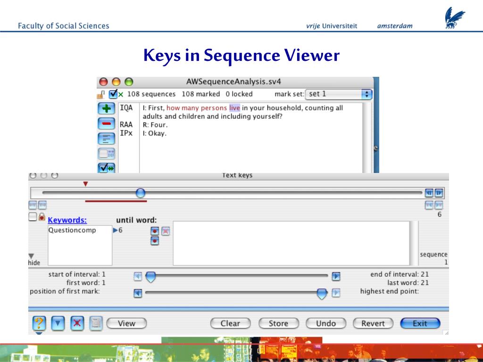Click the resize grip at Text keys window corner

[x=446, y=332]
